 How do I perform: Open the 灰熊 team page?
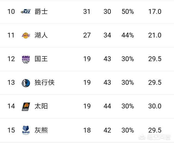click(41, 130)
